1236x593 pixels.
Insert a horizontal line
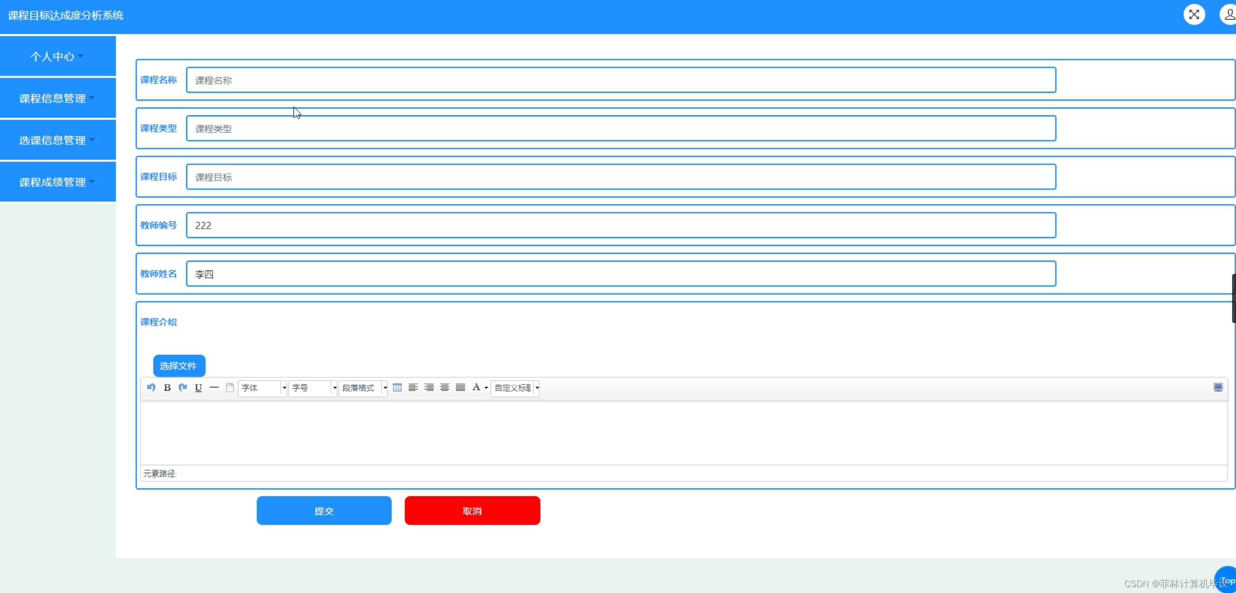click(214, 387)
